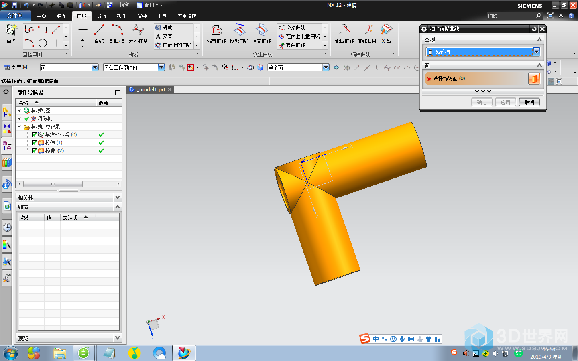578x361 pixels.
Task: Select the sketch profile curve tool
Action: [29, 30]
